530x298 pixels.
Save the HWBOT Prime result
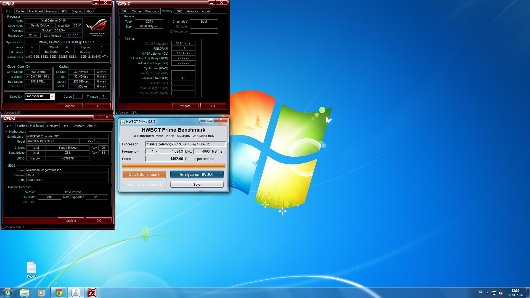197,184
